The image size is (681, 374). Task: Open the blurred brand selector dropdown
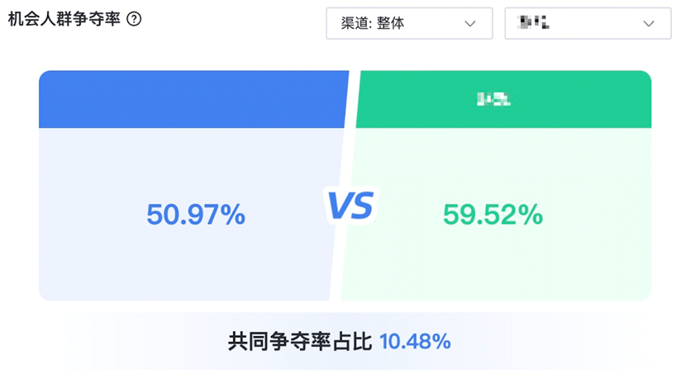588,23
